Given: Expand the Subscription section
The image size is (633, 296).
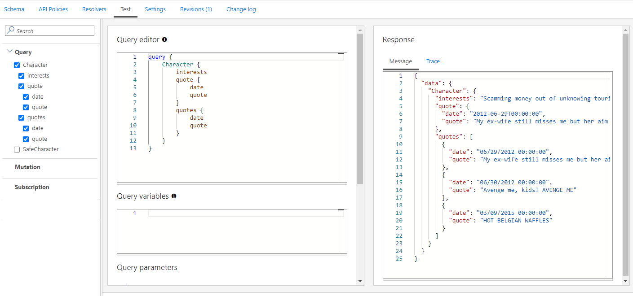Looking at the screenshot, I should point(32,187).
